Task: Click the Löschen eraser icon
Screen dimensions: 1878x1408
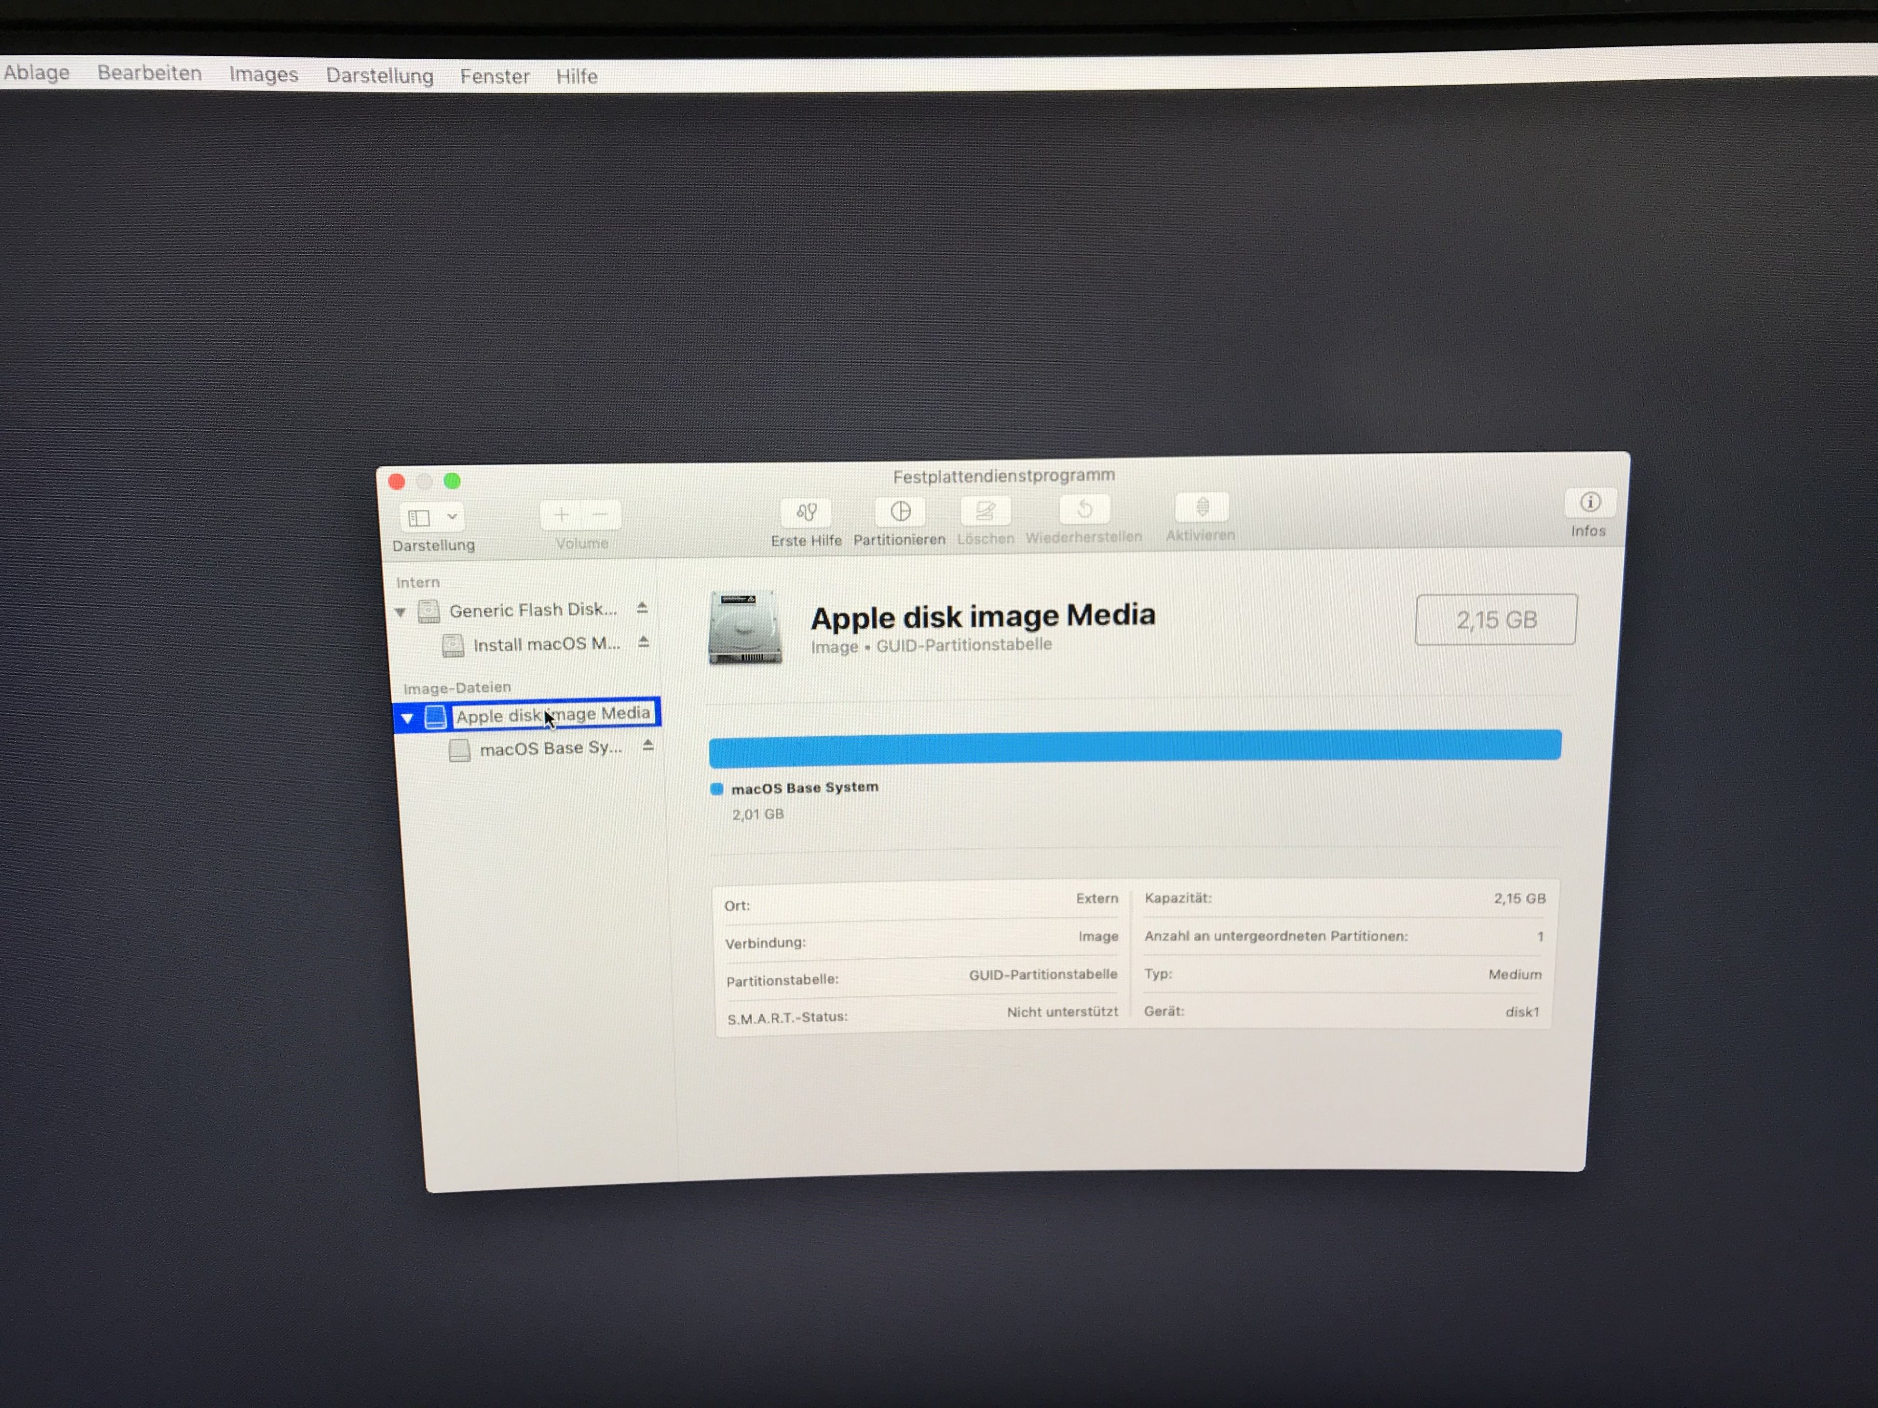Action: tap(985, 510)
